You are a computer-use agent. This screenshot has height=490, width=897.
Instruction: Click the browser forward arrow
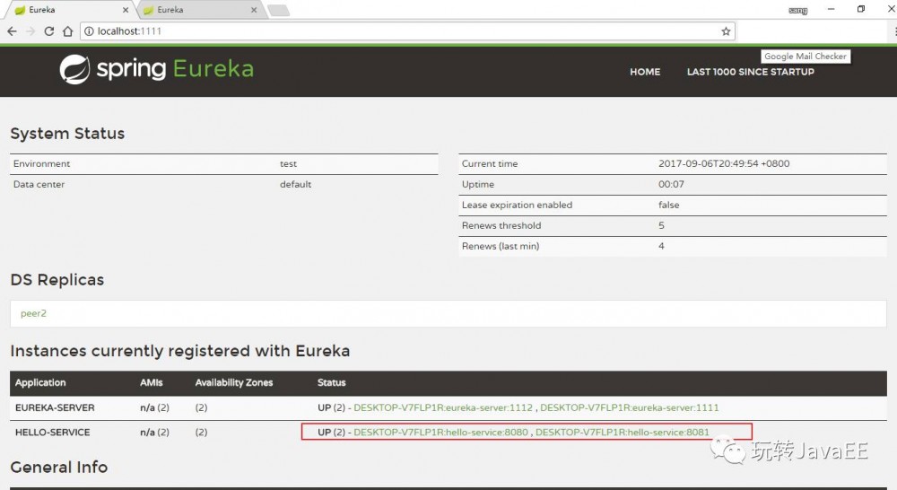[30, 31]
